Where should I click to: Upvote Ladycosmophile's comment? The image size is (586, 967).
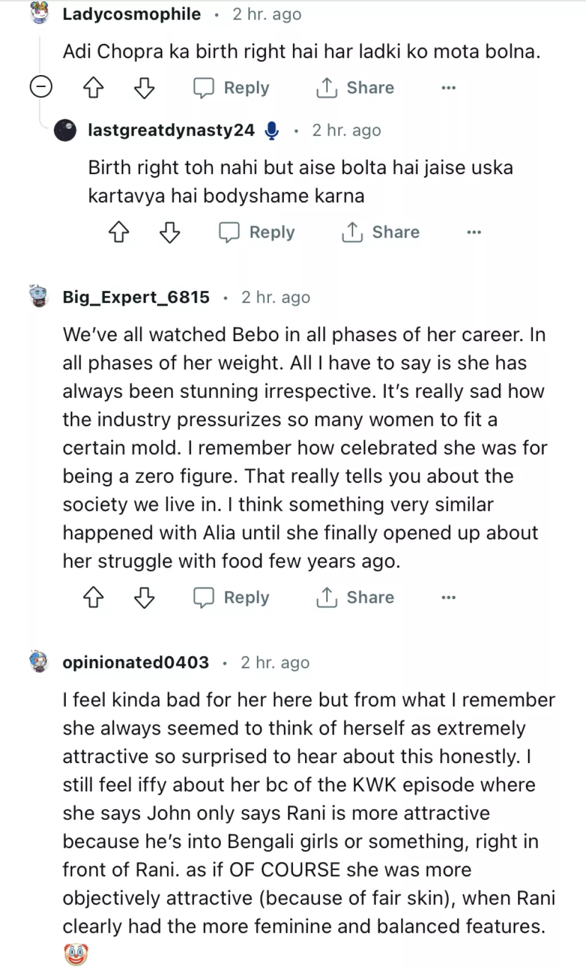(94, 88)
